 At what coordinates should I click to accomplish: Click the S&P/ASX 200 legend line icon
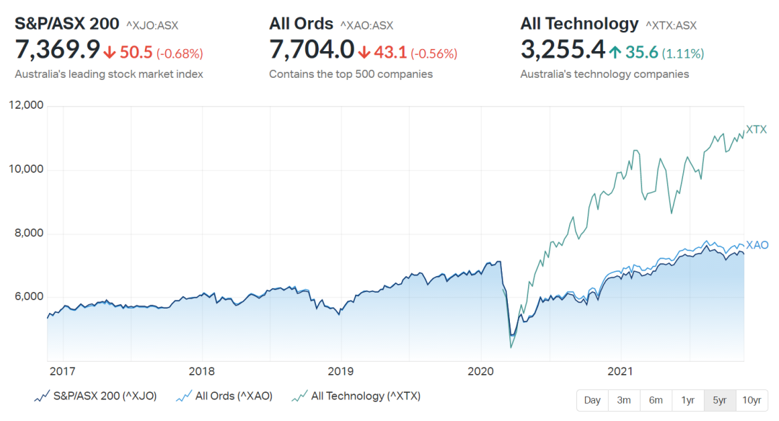(42, 396)
